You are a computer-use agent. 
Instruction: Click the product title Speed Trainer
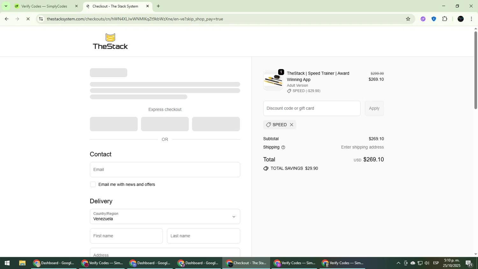(x=318, y=76)
